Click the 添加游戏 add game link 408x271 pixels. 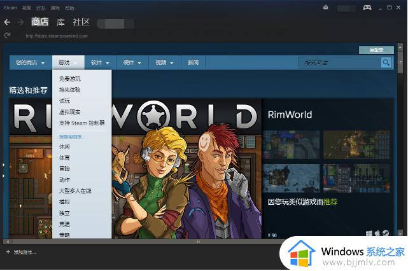(25, 252)
